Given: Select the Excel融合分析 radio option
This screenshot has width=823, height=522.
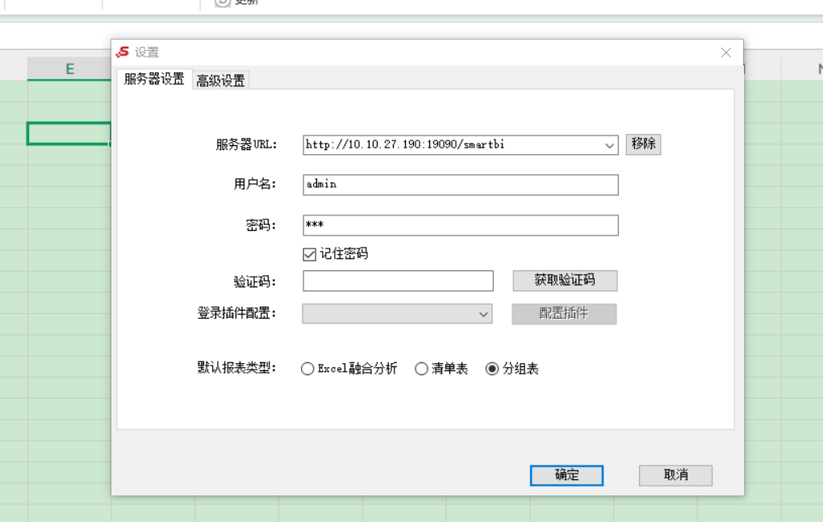Looking at the screenshot, I should (307, 369).
